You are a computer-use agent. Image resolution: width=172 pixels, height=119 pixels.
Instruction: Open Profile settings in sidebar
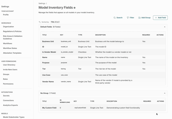coord(6,15)
